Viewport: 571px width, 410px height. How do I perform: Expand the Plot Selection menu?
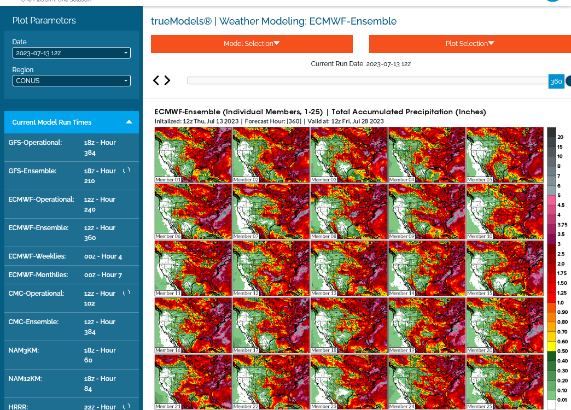[x=470, y=44]
